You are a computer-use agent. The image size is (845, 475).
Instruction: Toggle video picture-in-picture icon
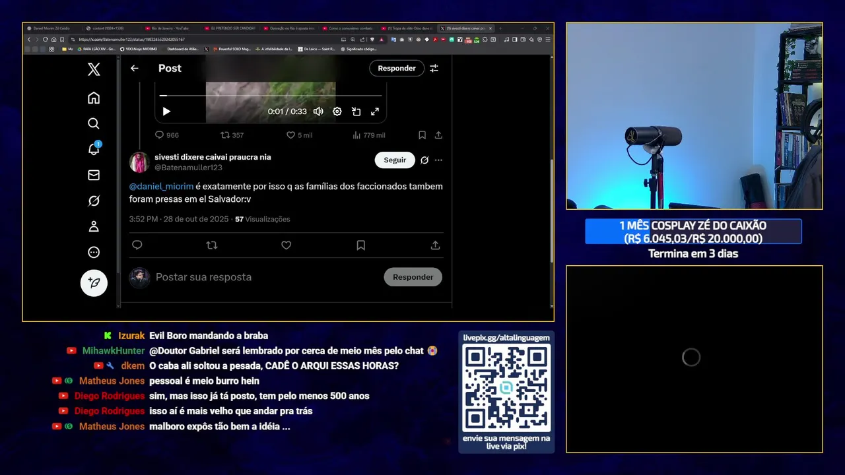(356, 111)
